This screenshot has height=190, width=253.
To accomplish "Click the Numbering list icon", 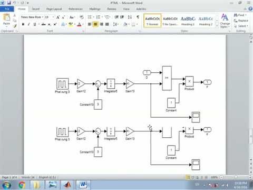I will click(99, 17).
